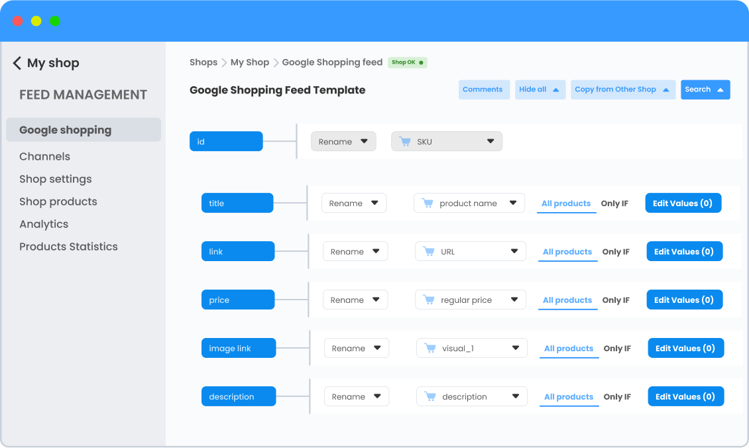Click Copy from Other Shop
The image size is (749, 448).
coord(623,89)
